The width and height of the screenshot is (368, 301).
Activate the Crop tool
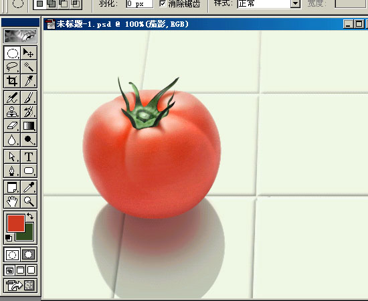(x=12, y=81)
